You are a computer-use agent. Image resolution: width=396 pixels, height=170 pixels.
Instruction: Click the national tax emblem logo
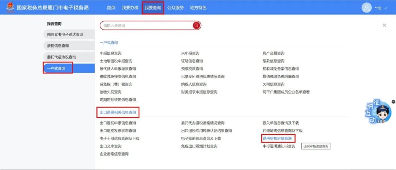(x=10, y=8)
